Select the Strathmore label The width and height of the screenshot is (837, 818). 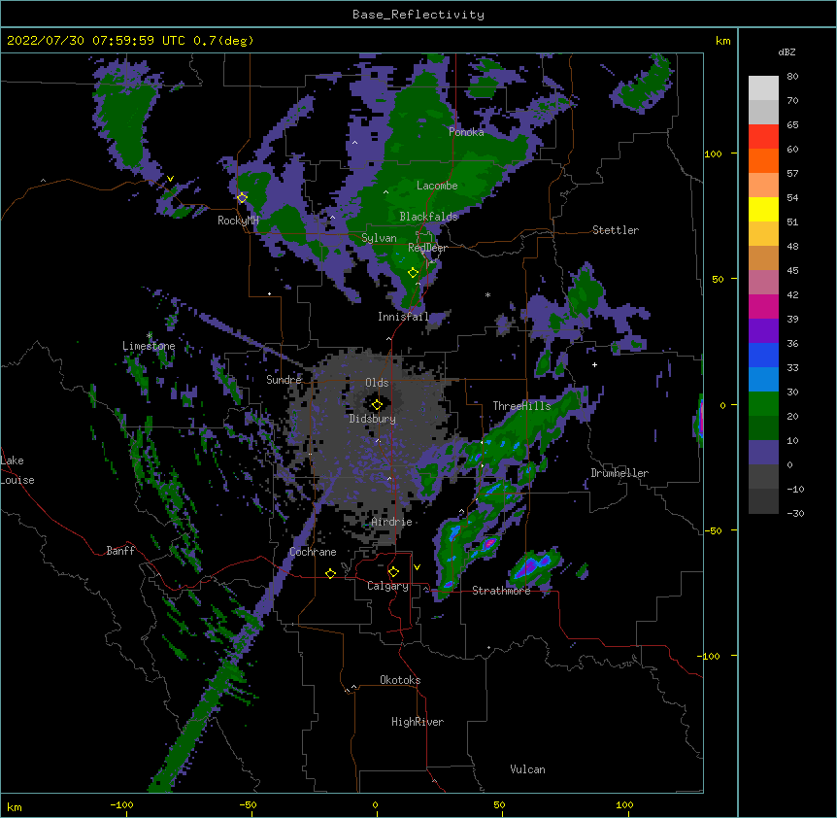click(x=501, y=591)
